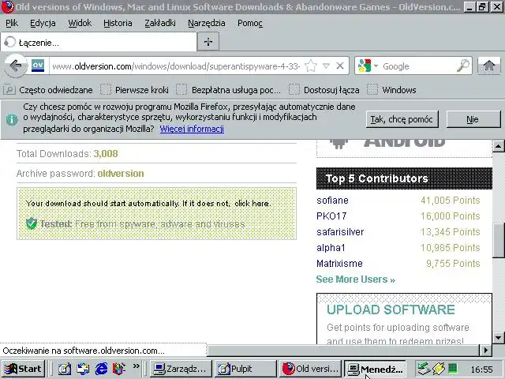Image resolution: width=505 pixels, height=379 pixels.
Task: Open Bezpłatna usługa poc... bookmark
Action: pos(228,89)
